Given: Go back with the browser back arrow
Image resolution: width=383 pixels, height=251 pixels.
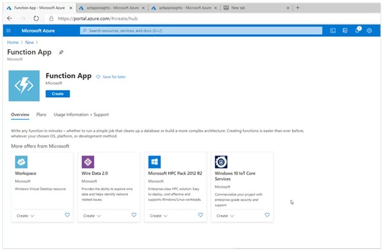Looking at the screenshot, I should point(10,18).
